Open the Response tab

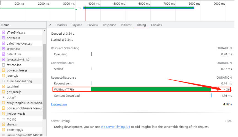click(x=109, y=25)
